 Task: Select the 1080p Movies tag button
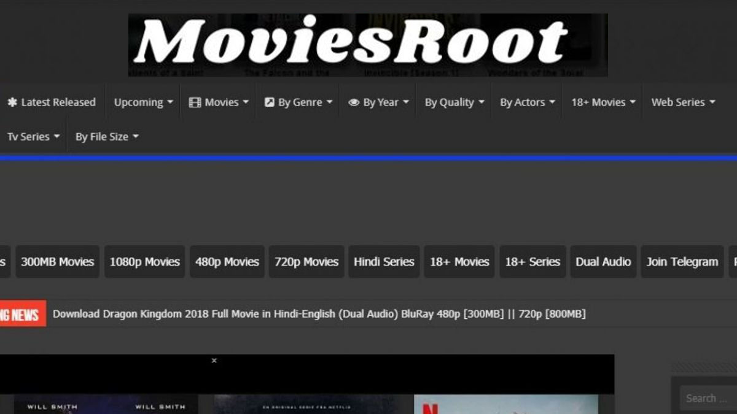point(144,262)
